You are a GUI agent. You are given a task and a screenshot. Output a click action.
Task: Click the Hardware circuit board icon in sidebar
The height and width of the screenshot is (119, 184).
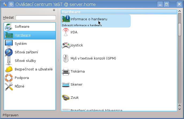point(9,35)
